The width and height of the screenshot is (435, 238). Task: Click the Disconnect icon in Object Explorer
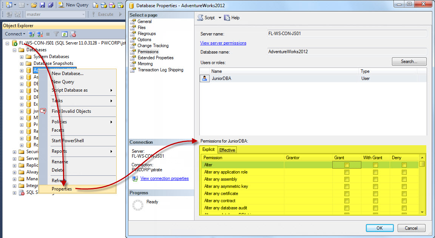39,34
